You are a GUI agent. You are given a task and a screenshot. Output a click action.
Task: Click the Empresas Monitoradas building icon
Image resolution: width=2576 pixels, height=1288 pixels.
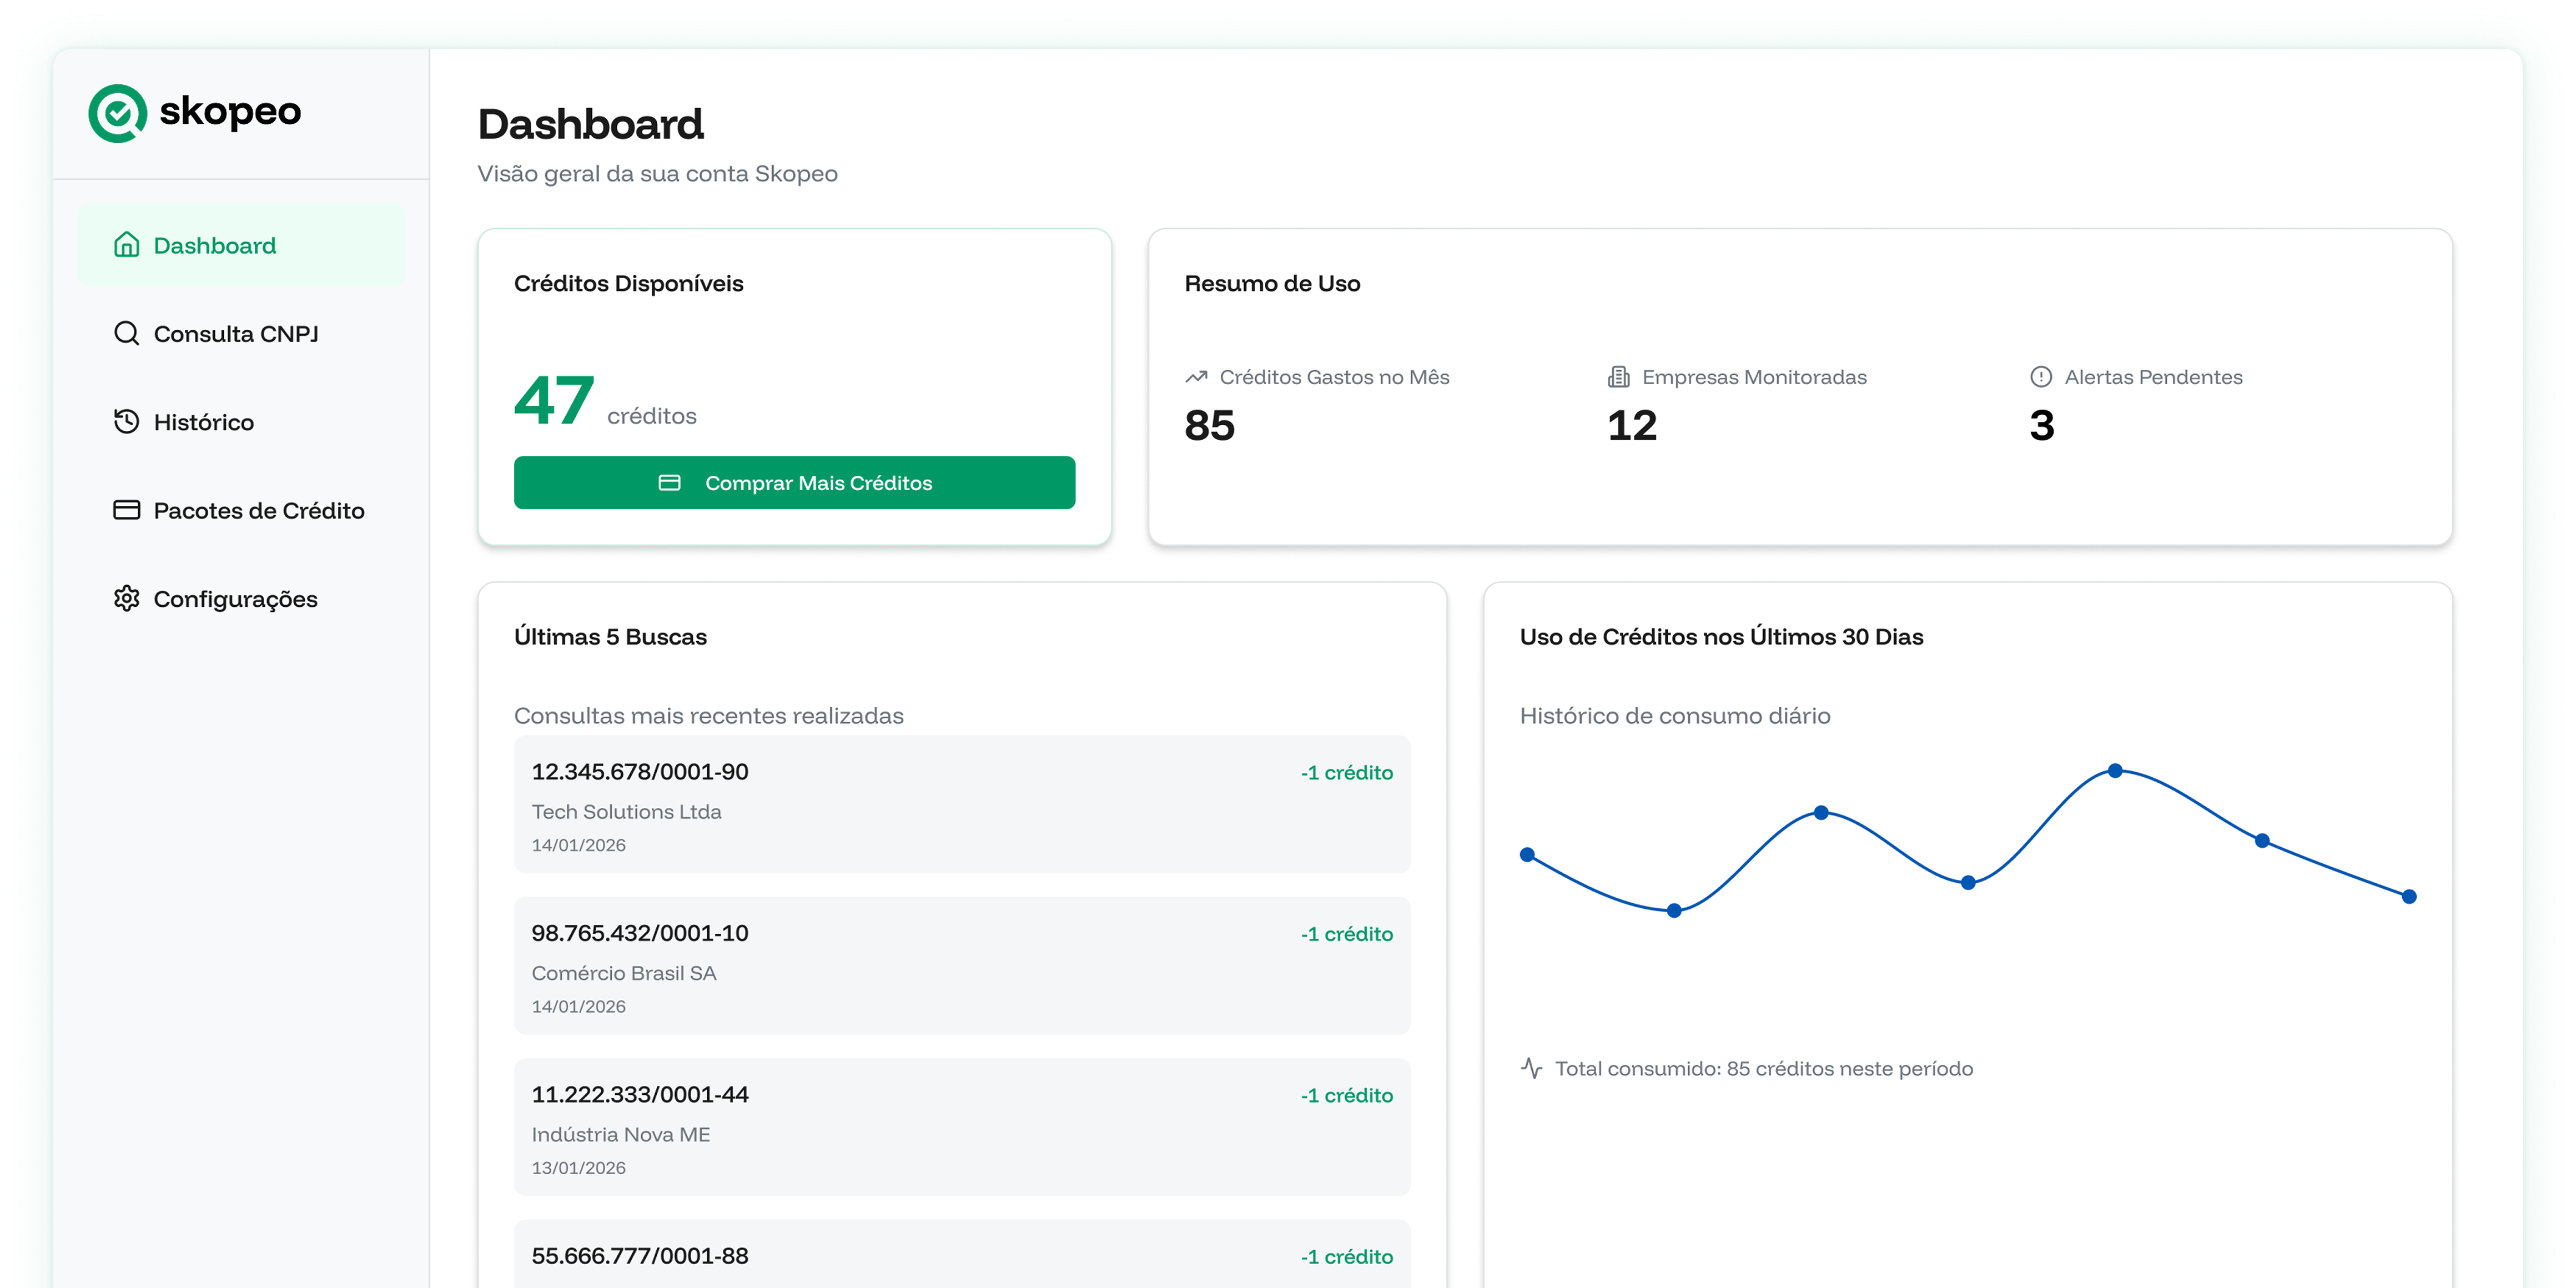[x=1618, y=377]
